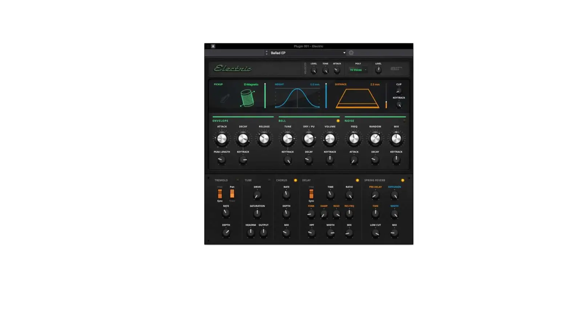This screenshot has height=314, width=570.
Task: Open the preset settings gear icon
Action: pos(351,53)
